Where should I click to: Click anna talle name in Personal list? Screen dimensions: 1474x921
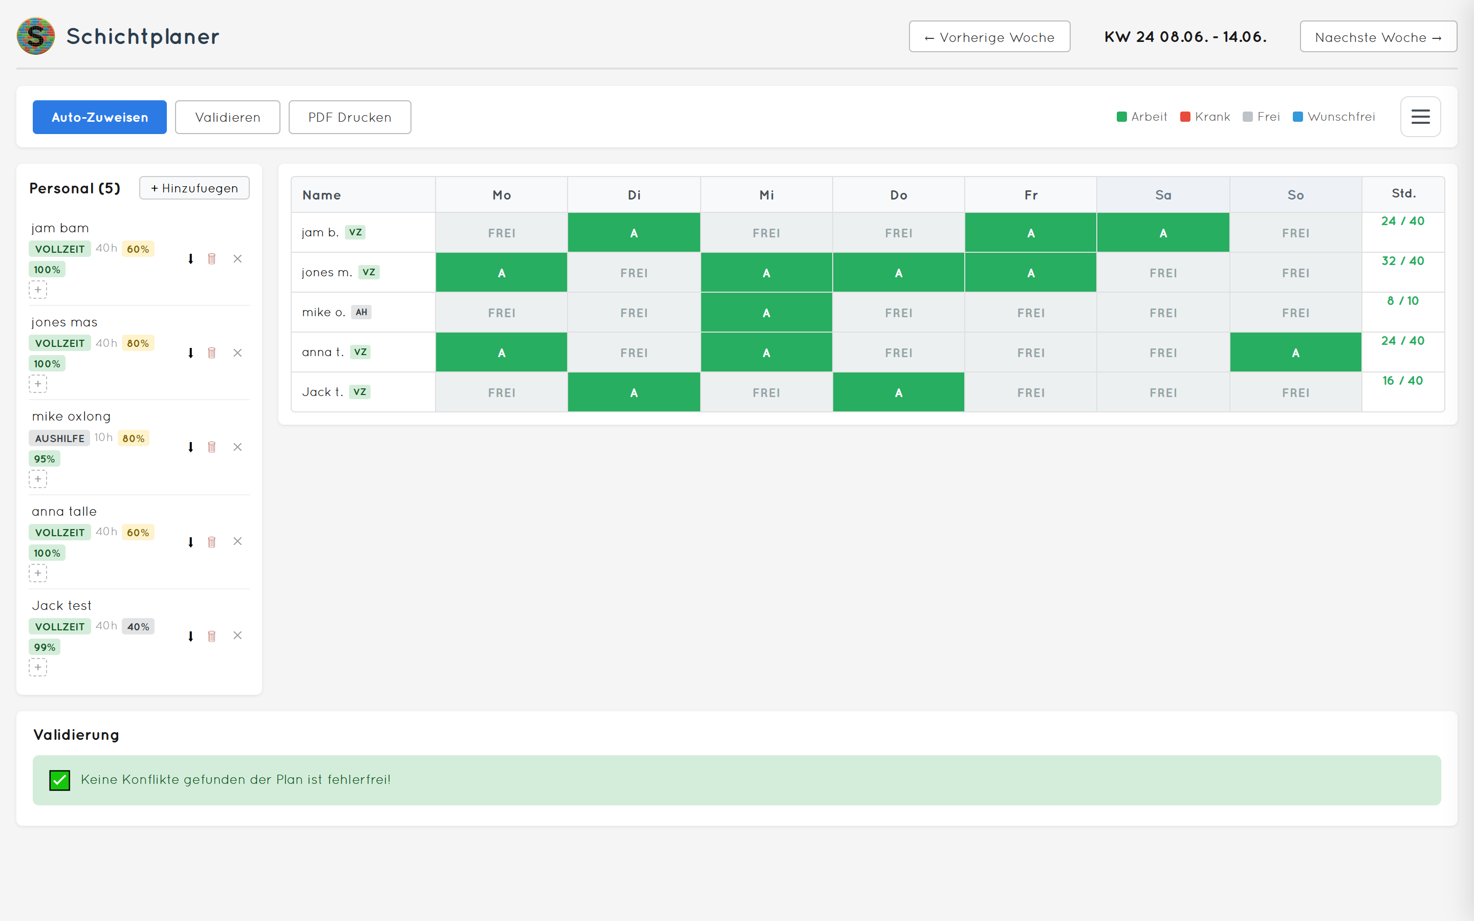[x=64, y=512]
